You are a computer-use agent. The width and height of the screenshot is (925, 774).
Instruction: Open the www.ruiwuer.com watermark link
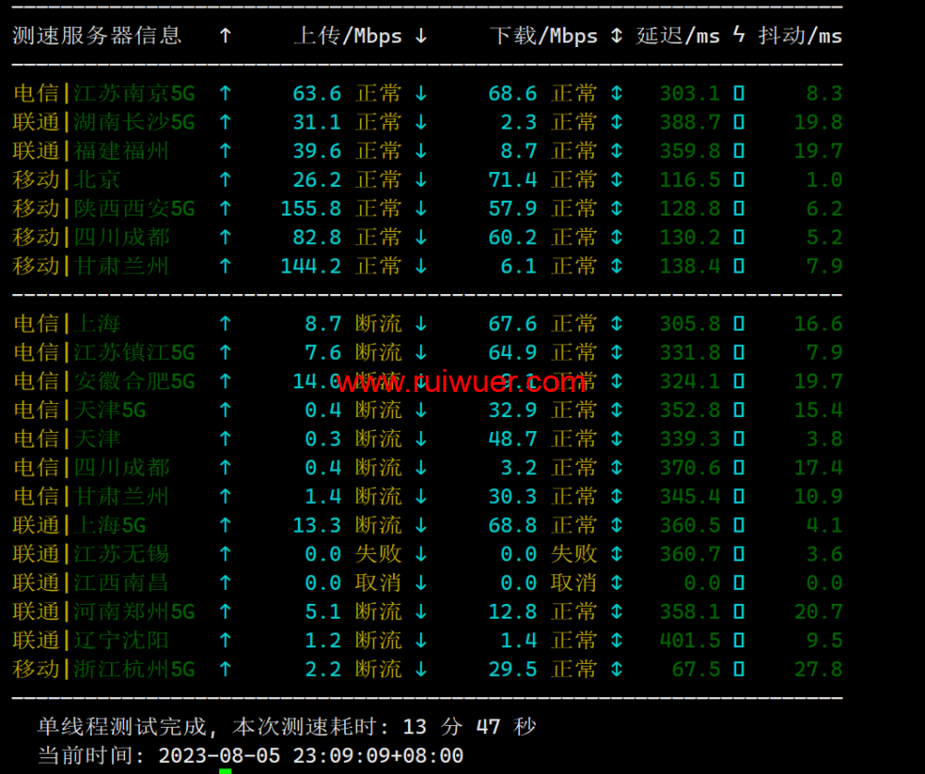point(461,382)
